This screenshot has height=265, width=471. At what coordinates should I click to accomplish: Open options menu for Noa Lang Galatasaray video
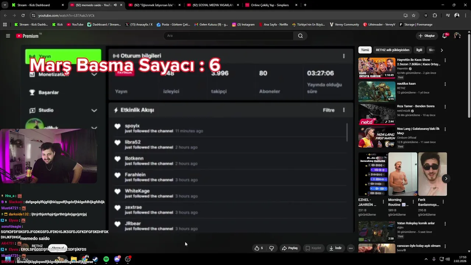445,129
